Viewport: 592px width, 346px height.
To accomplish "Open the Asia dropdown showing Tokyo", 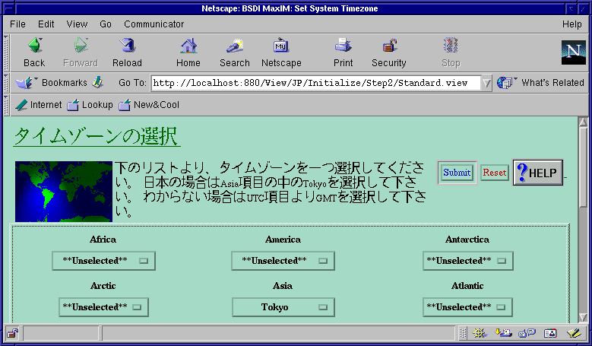I will click(283, 307).
